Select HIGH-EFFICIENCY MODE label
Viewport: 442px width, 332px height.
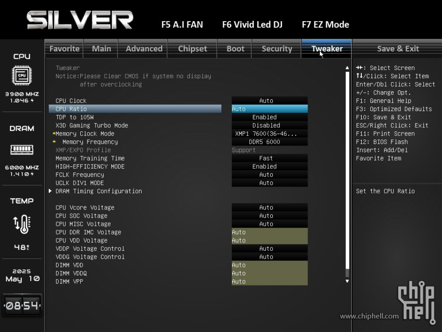pos(90,166)
